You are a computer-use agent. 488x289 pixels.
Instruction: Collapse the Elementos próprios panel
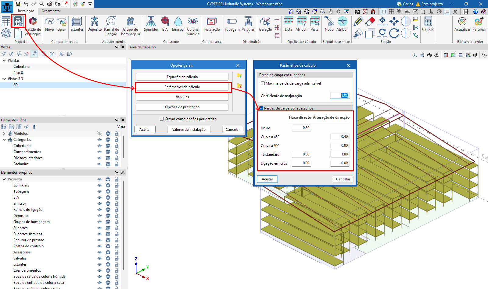coord(117,172)
